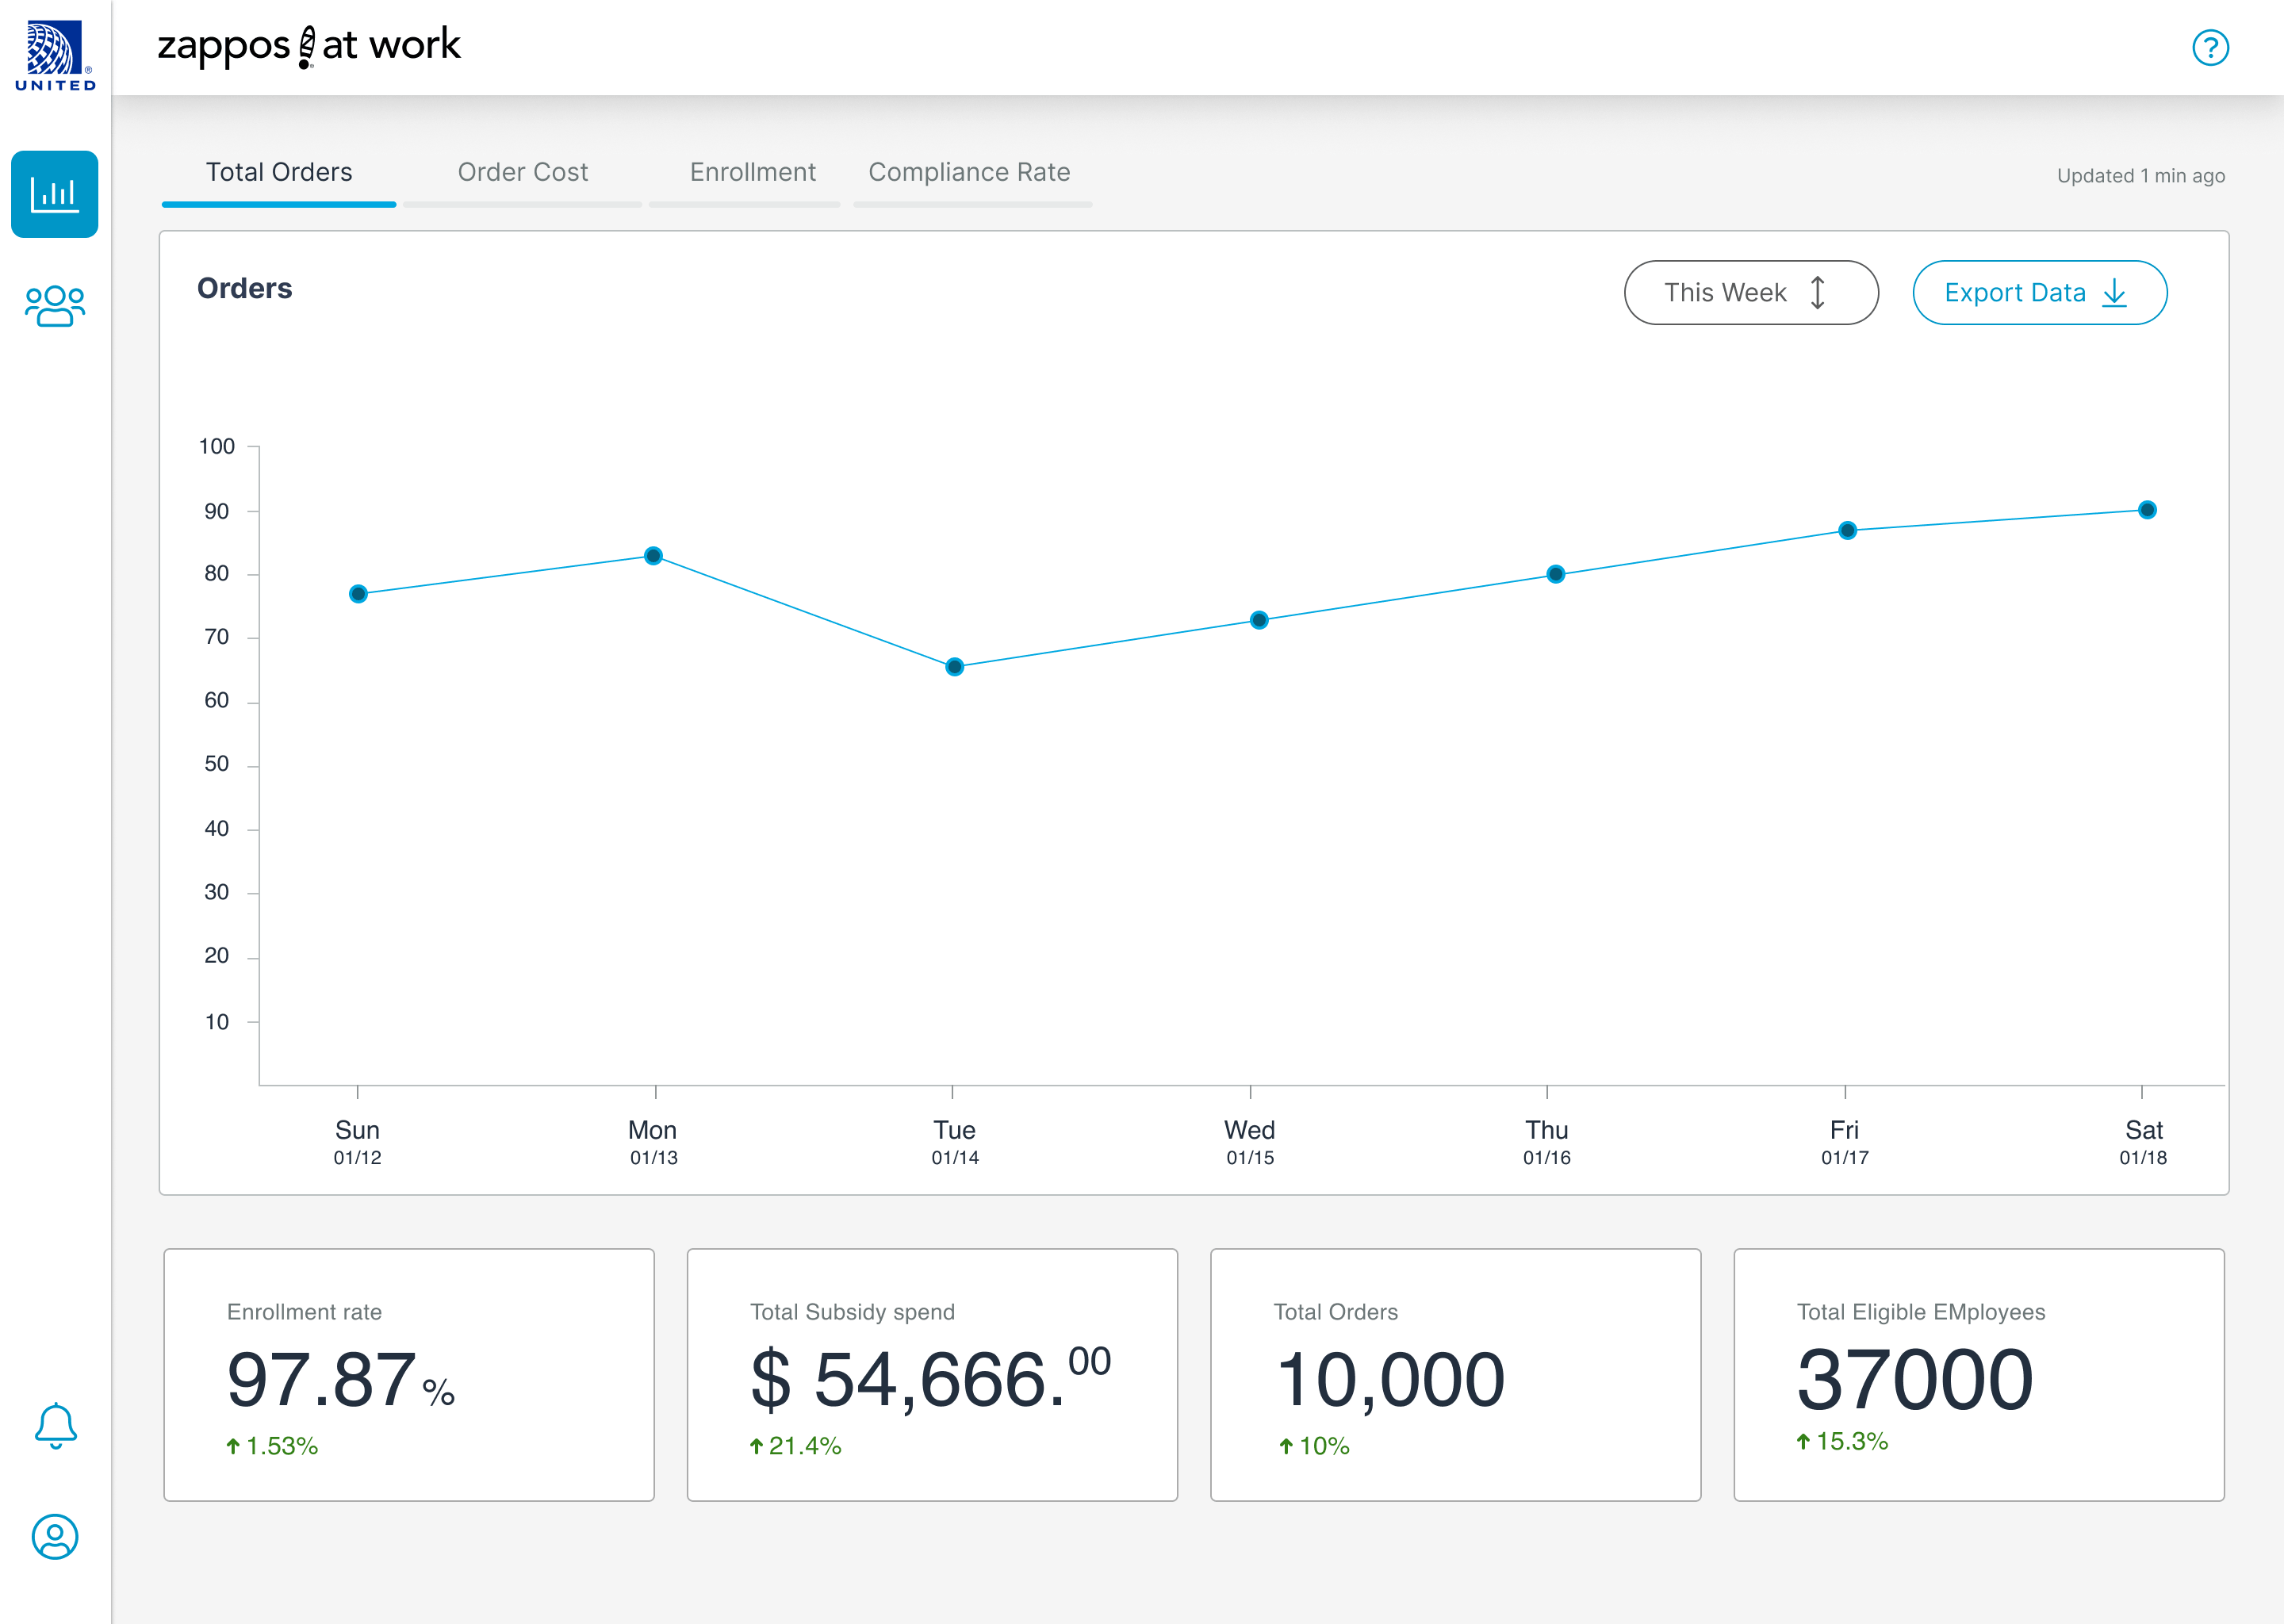Screen dimensions: 2284x1624
Task: Click the notifications bell icon
Action: pos(55,1425)
